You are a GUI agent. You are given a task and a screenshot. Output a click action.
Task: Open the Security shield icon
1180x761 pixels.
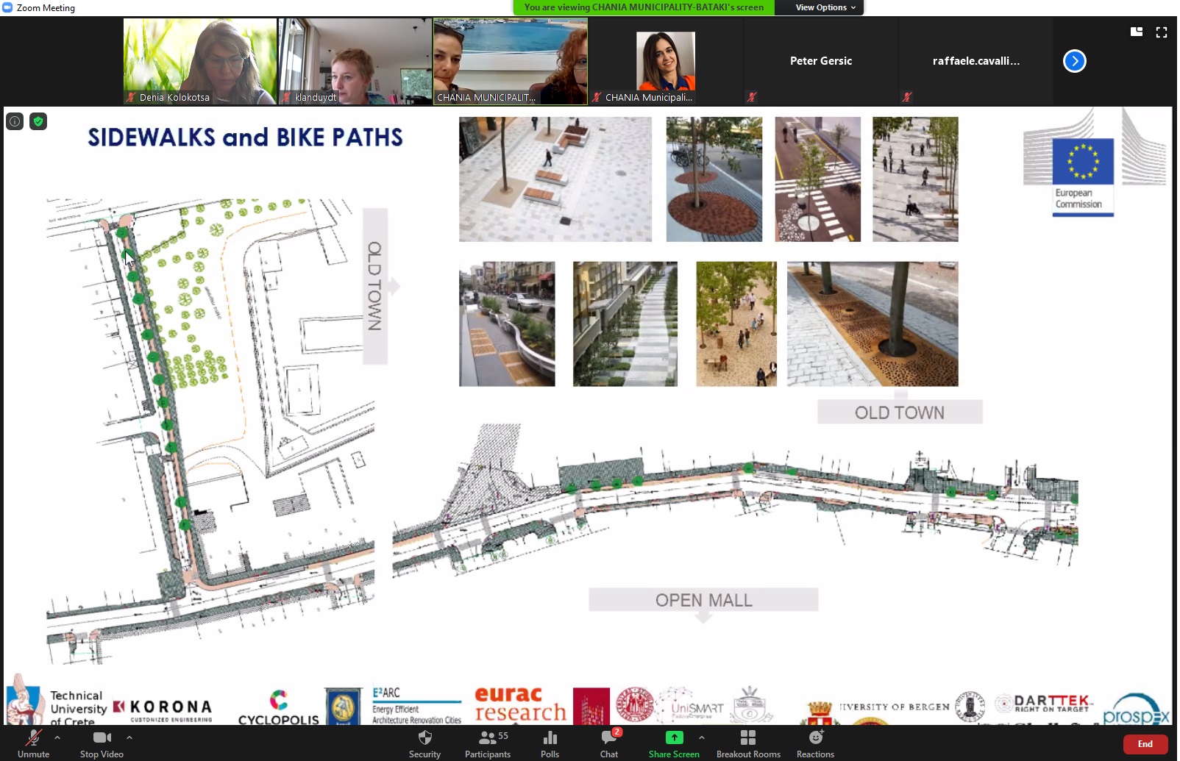click(x=424, y=739)
